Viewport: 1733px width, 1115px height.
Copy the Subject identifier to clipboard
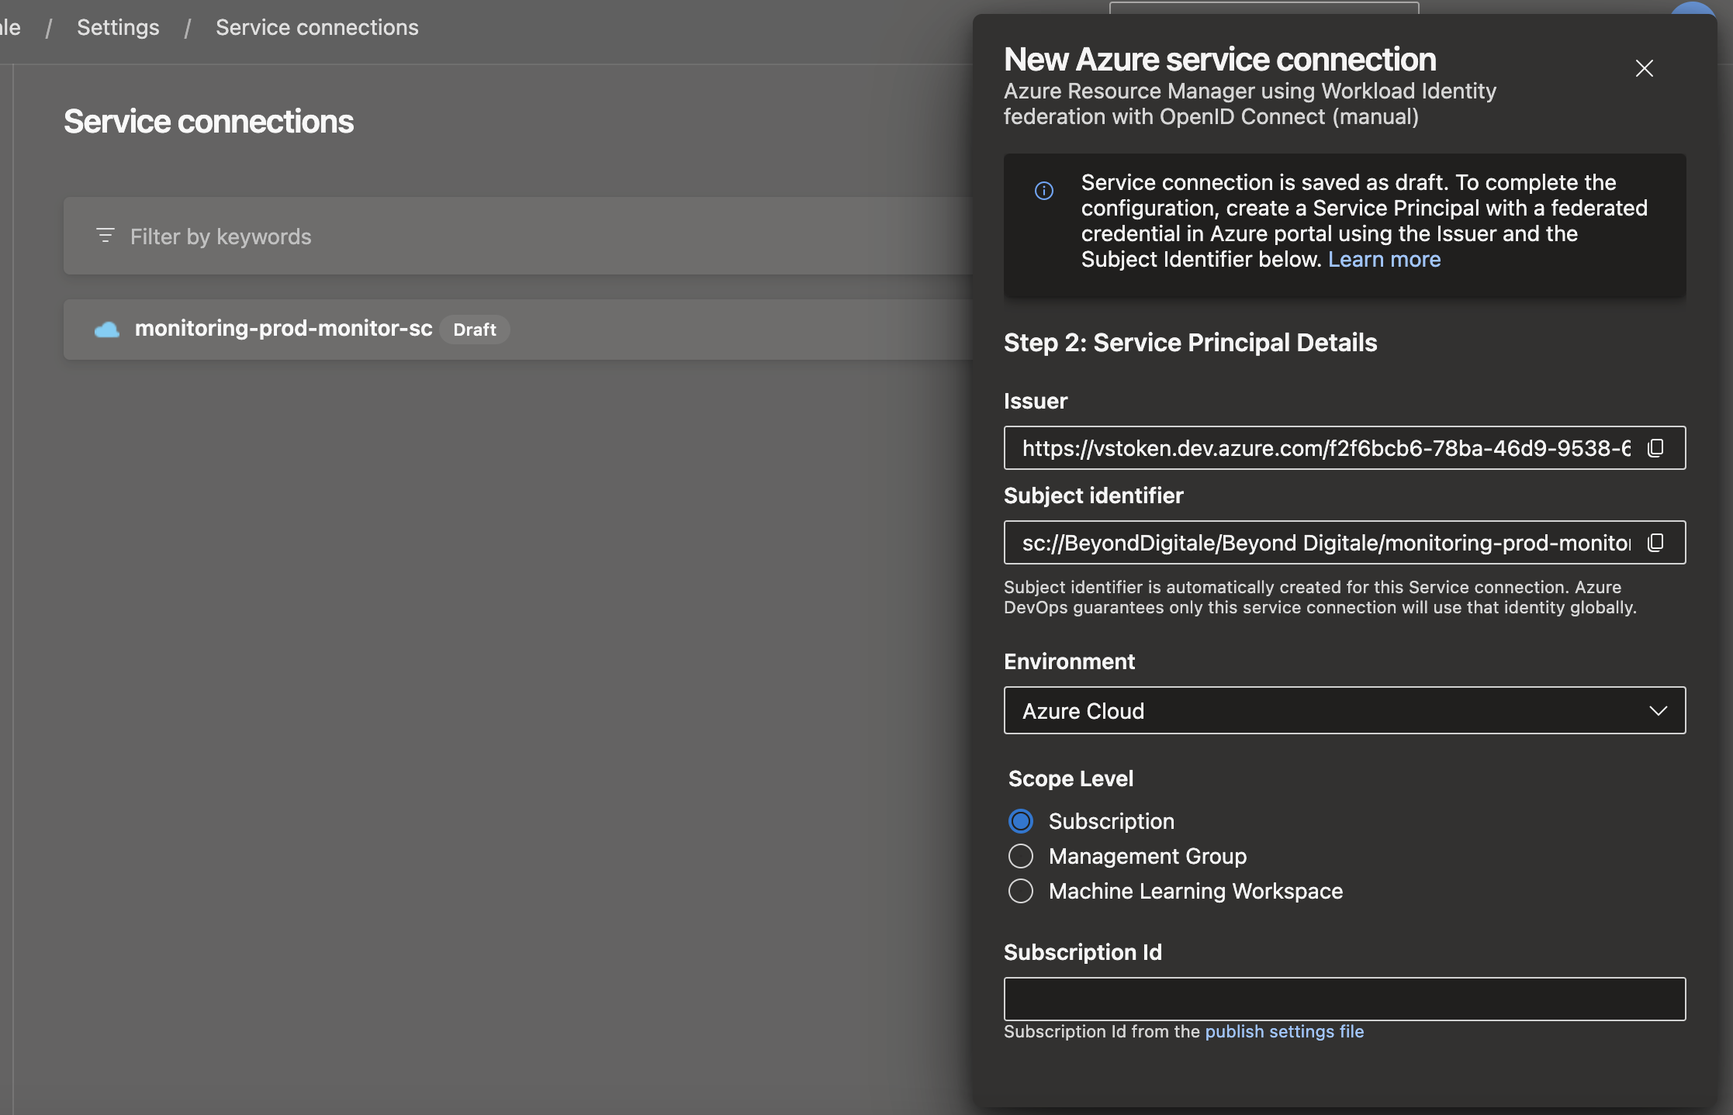(x=1655, y=542)
